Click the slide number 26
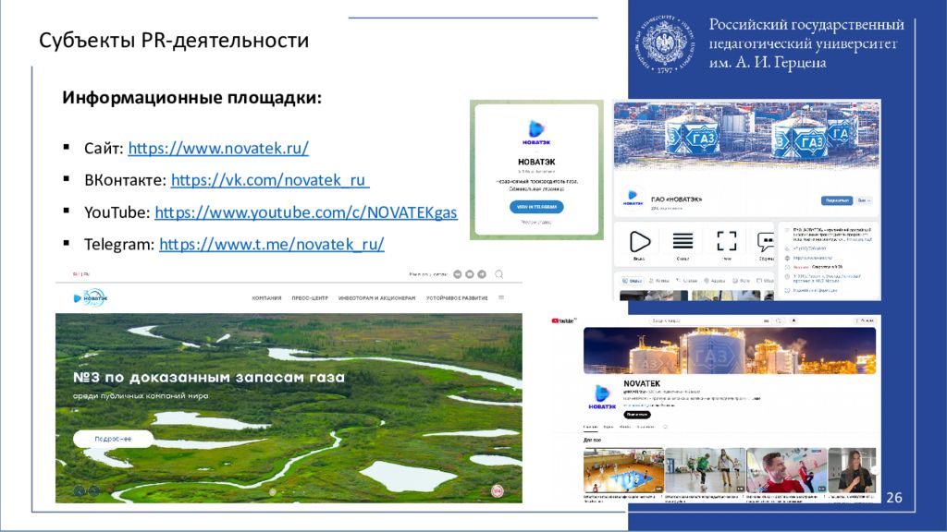The height and width of the screenshot is (532, 947). (x=894, y=498)
